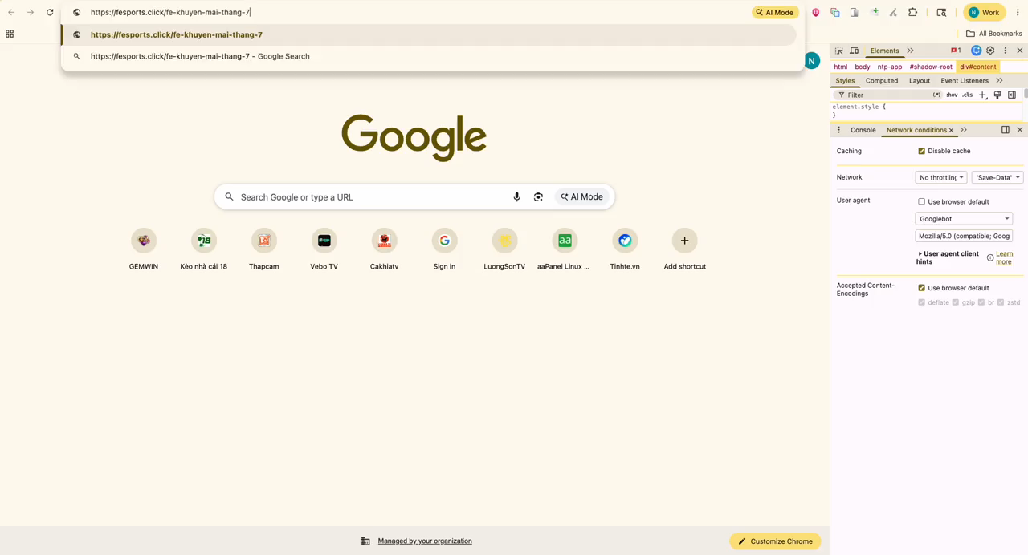Toggle the :hov element state button

coord(952,95)
